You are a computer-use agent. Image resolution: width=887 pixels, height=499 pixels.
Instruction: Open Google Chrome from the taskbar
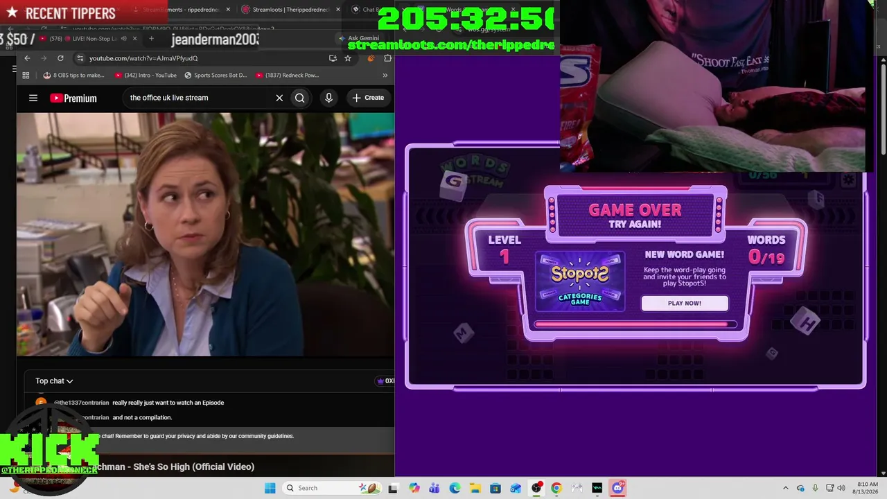pyautogui.click(x=556, y=488)
